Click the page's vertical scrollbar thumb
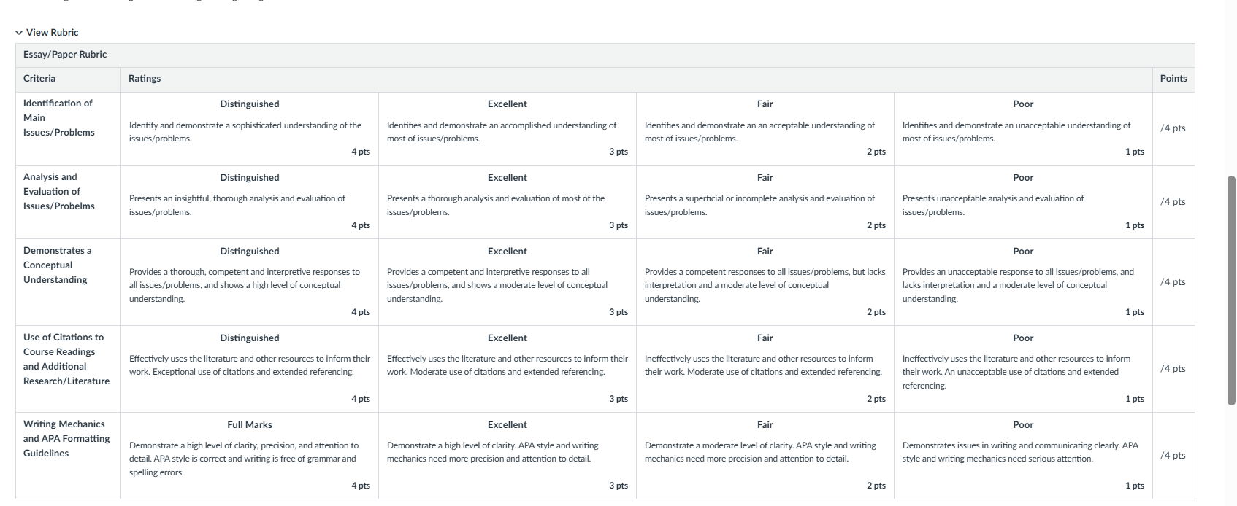1237x506 pixels. 1231,290
